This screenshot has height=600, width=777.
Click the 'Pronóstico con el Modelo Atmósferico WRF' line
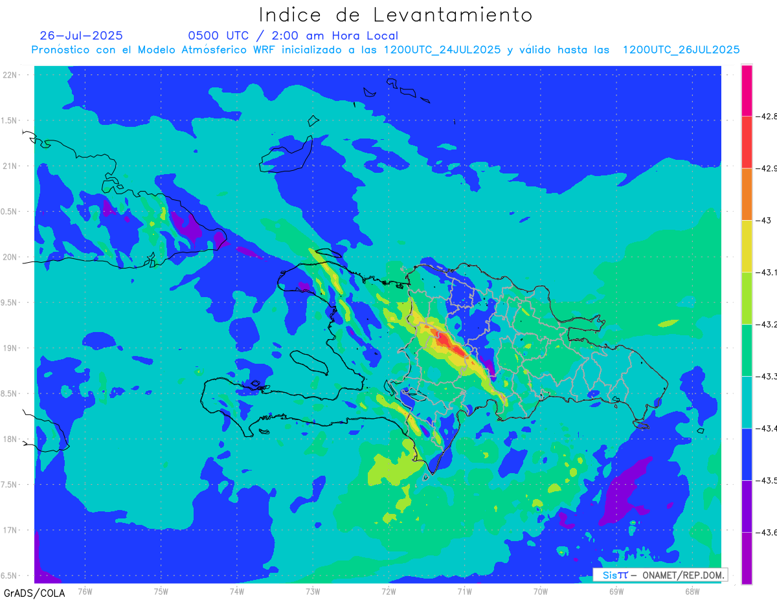[385, 50]
